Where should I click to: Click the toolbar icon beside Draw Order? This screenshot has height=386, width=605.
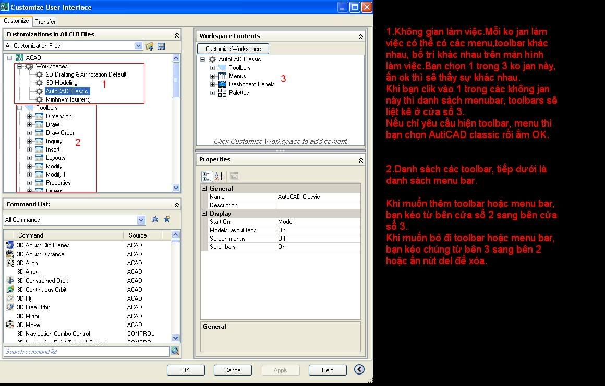[x=39, y=133]
